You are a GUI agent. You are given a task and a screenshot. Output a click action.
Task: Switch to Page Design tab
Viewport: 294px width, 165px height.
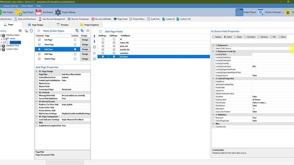coord(36,25)
